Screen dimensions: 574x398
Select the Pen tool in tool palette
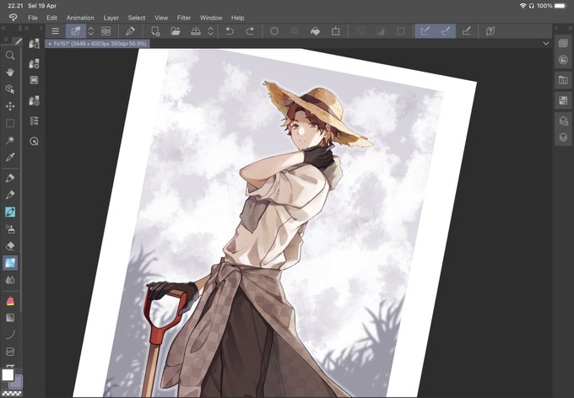tap(10, 178)
